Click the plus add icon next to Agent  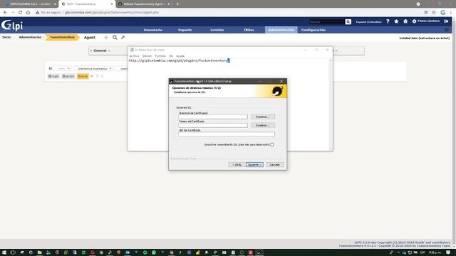[x=106, y=38]
